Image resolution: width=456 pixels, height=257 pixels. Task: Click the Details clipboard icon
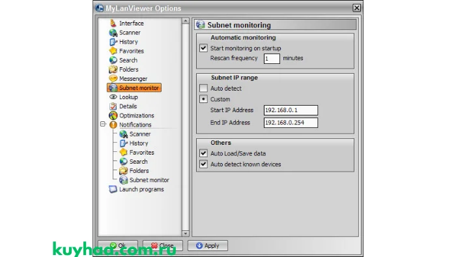click(x=113, y=106)
